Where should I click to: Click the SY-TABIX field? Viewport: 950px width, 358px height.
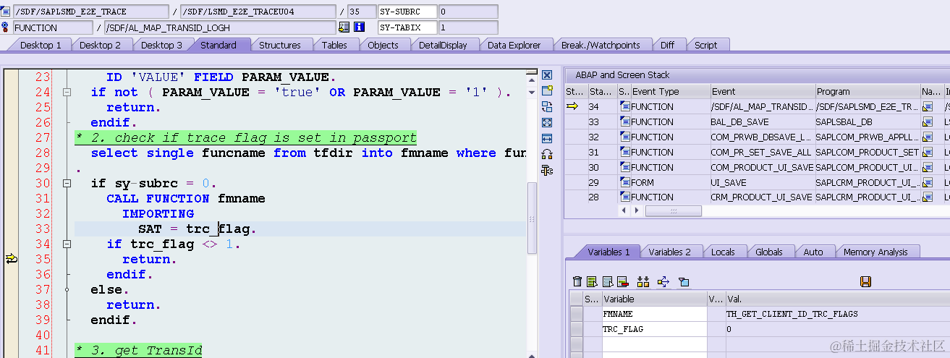tap(408, 27)
